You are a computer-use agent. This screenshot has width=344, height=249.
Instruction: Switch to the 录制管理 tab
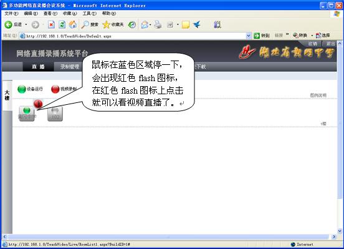point(70,67)
